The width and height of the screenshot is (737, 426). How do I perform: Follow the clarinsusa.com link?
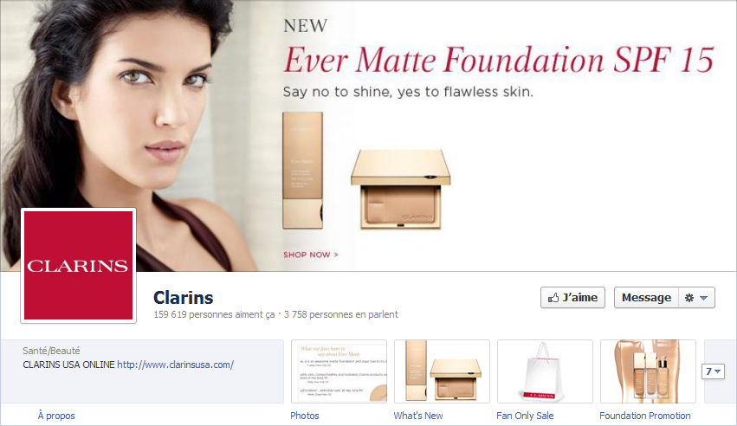click(x=175, y=365)
